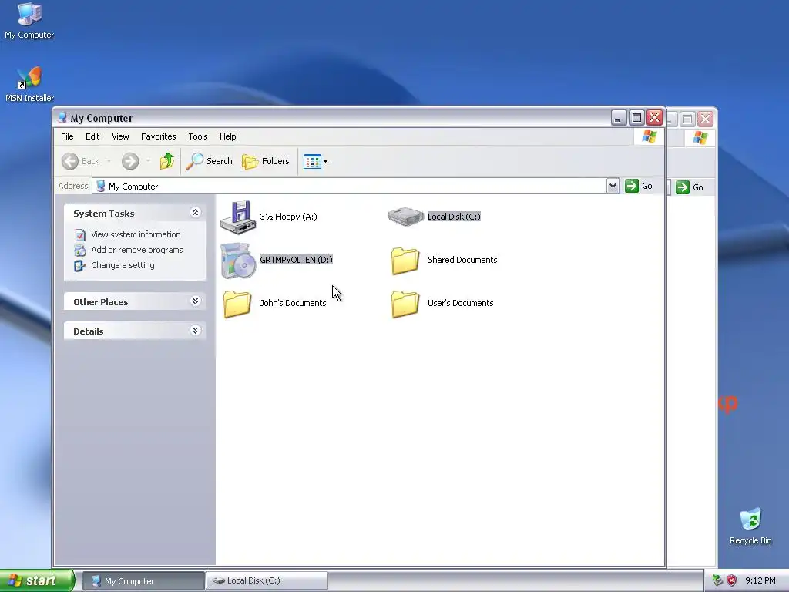Select the My Computer desktop icon
Screen dimensions: 789x592
[29, 21]
